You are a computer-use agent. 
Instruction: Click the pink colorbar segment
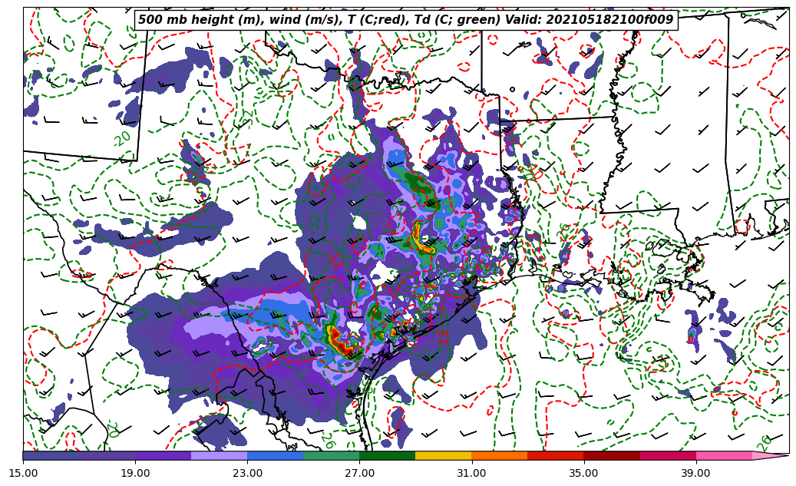tap(724, 455)
